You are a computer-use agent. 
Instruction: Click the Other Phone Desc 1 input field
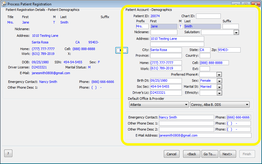186,123
